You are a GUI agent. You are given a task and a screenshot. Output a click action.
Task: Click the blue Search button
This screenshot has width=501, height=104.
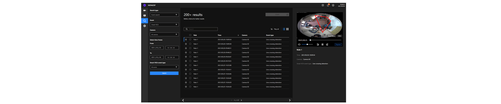(x=164, y=73)
